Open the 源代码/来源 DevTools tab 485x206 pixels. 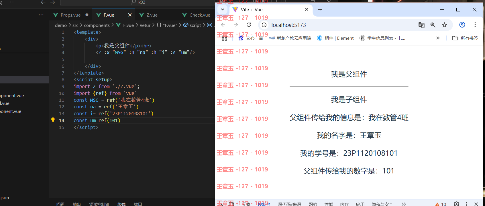[289, 204]
